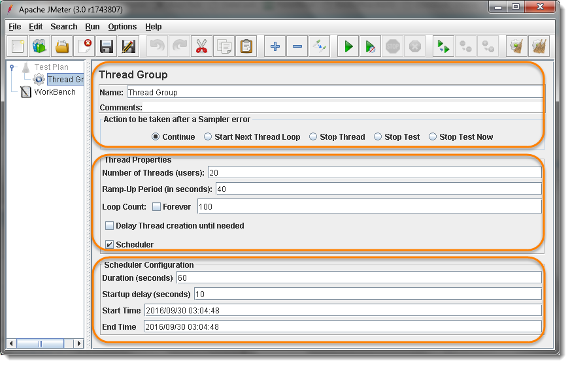Open the Options menu
The width and height of the screenshot is (570, 365).
pos(122,27)
